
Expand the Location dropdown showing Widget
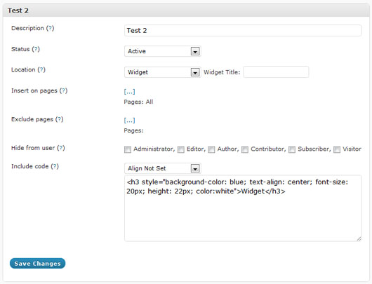pos(163,72)
